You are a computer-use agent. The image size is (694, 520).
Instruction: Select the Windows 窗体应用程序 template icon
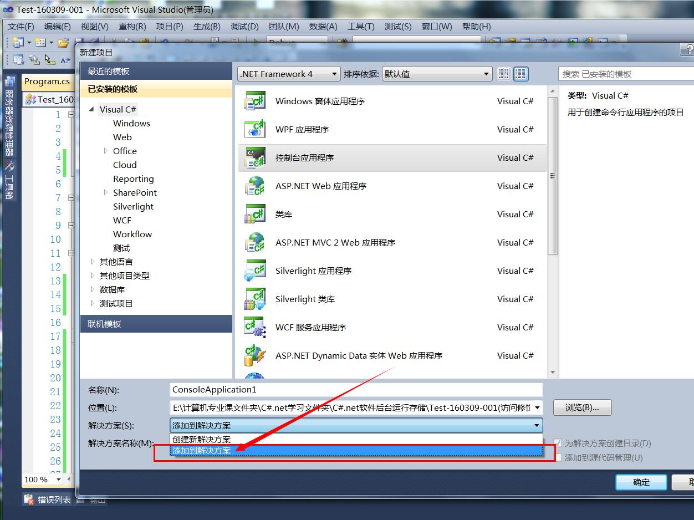[x=255, y=101]
